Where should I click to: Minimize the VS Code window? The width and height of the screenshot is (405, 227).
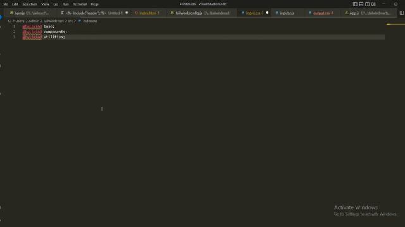[x=383, y=4]
